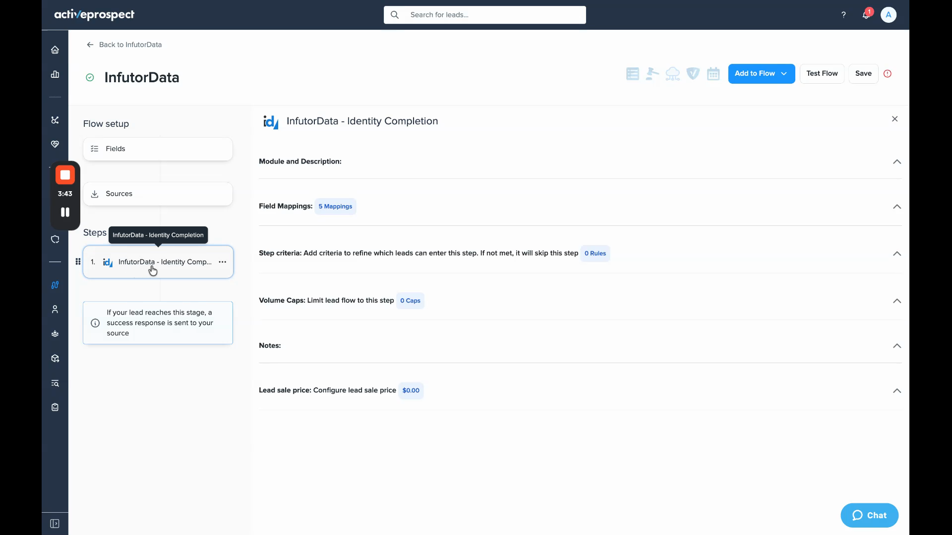Open the stacked layers download sidebar icon
Image resolution: width=952 pixels, height=535 pixels.
pyautogui.click(x=55, y=334)
